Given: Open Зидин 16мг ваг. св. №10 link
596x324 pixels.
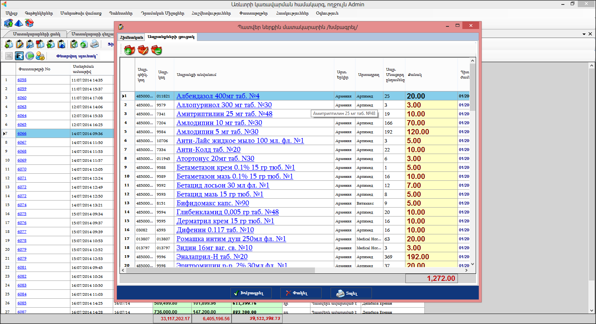Looking at the screenshot, I should click(214, 248).
